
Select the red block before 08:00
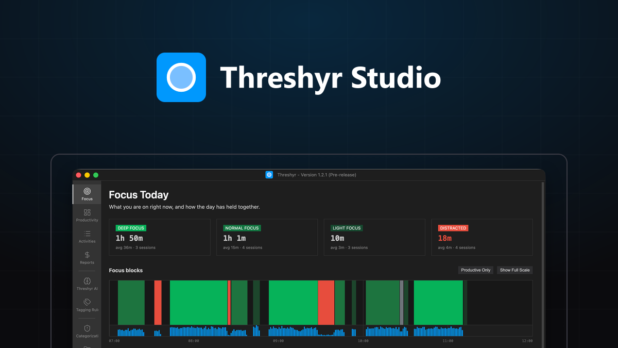[158, 303]
